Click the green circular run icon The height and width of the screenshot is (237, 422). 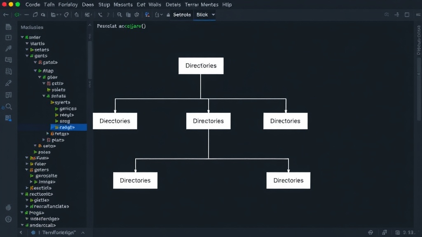pos(17,15)
